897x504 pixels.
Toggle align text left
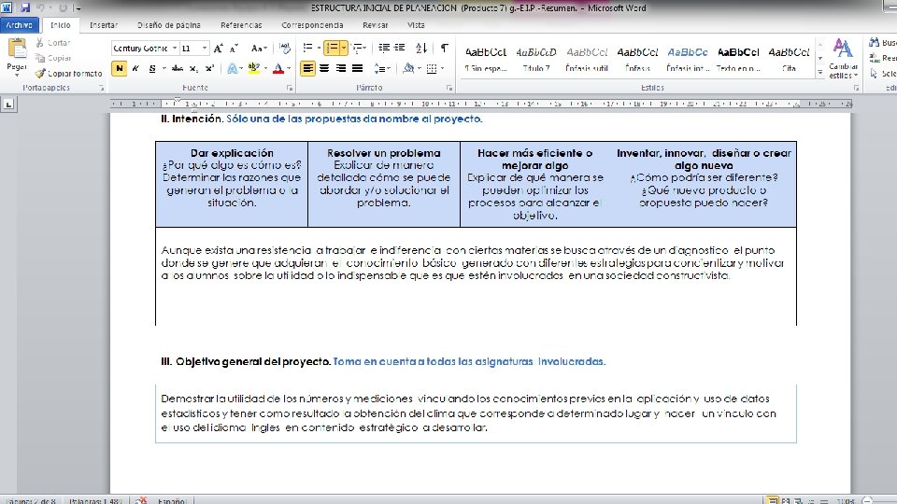click(x=307, y=68)
